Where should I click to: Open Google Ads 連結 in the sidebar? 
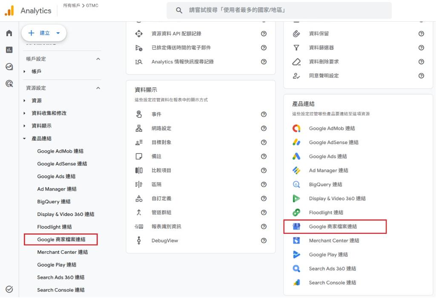coord(56,176)
